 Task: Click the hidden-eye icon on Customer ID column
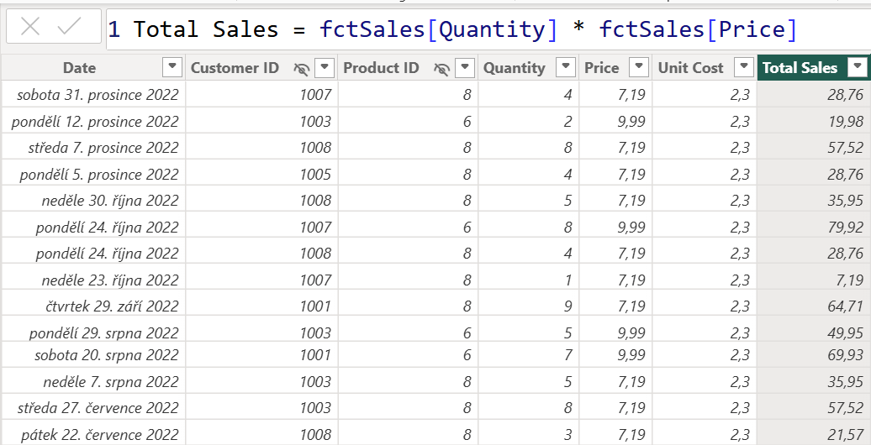(x=302, y=68)
